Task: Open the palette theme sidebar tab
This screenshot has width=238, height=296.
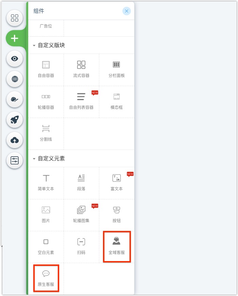Action: point(15,99)
